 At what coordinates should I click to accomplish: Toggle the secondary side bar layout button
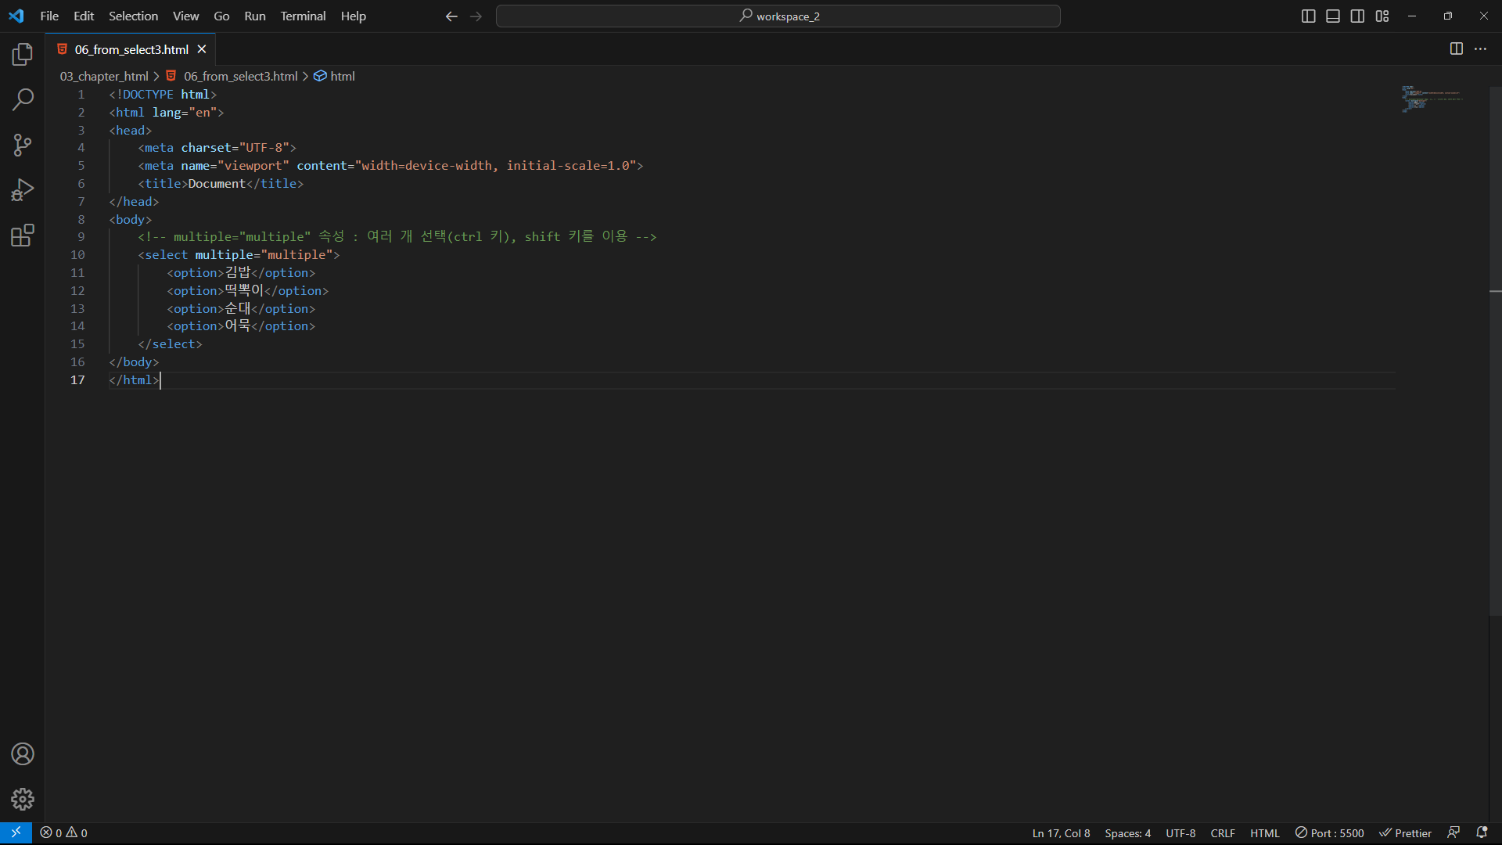click(1357, 16)
